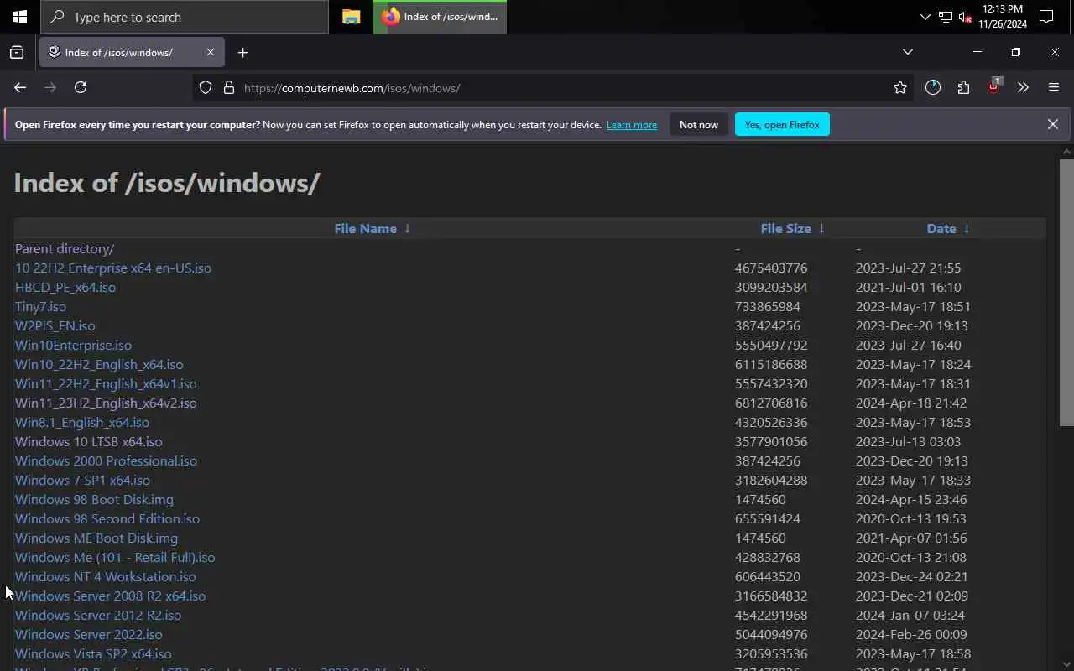The image size is (1074, 671).
Task: Open Windows 7 SP1 x64.iso
Action: [x=82, y=480]
